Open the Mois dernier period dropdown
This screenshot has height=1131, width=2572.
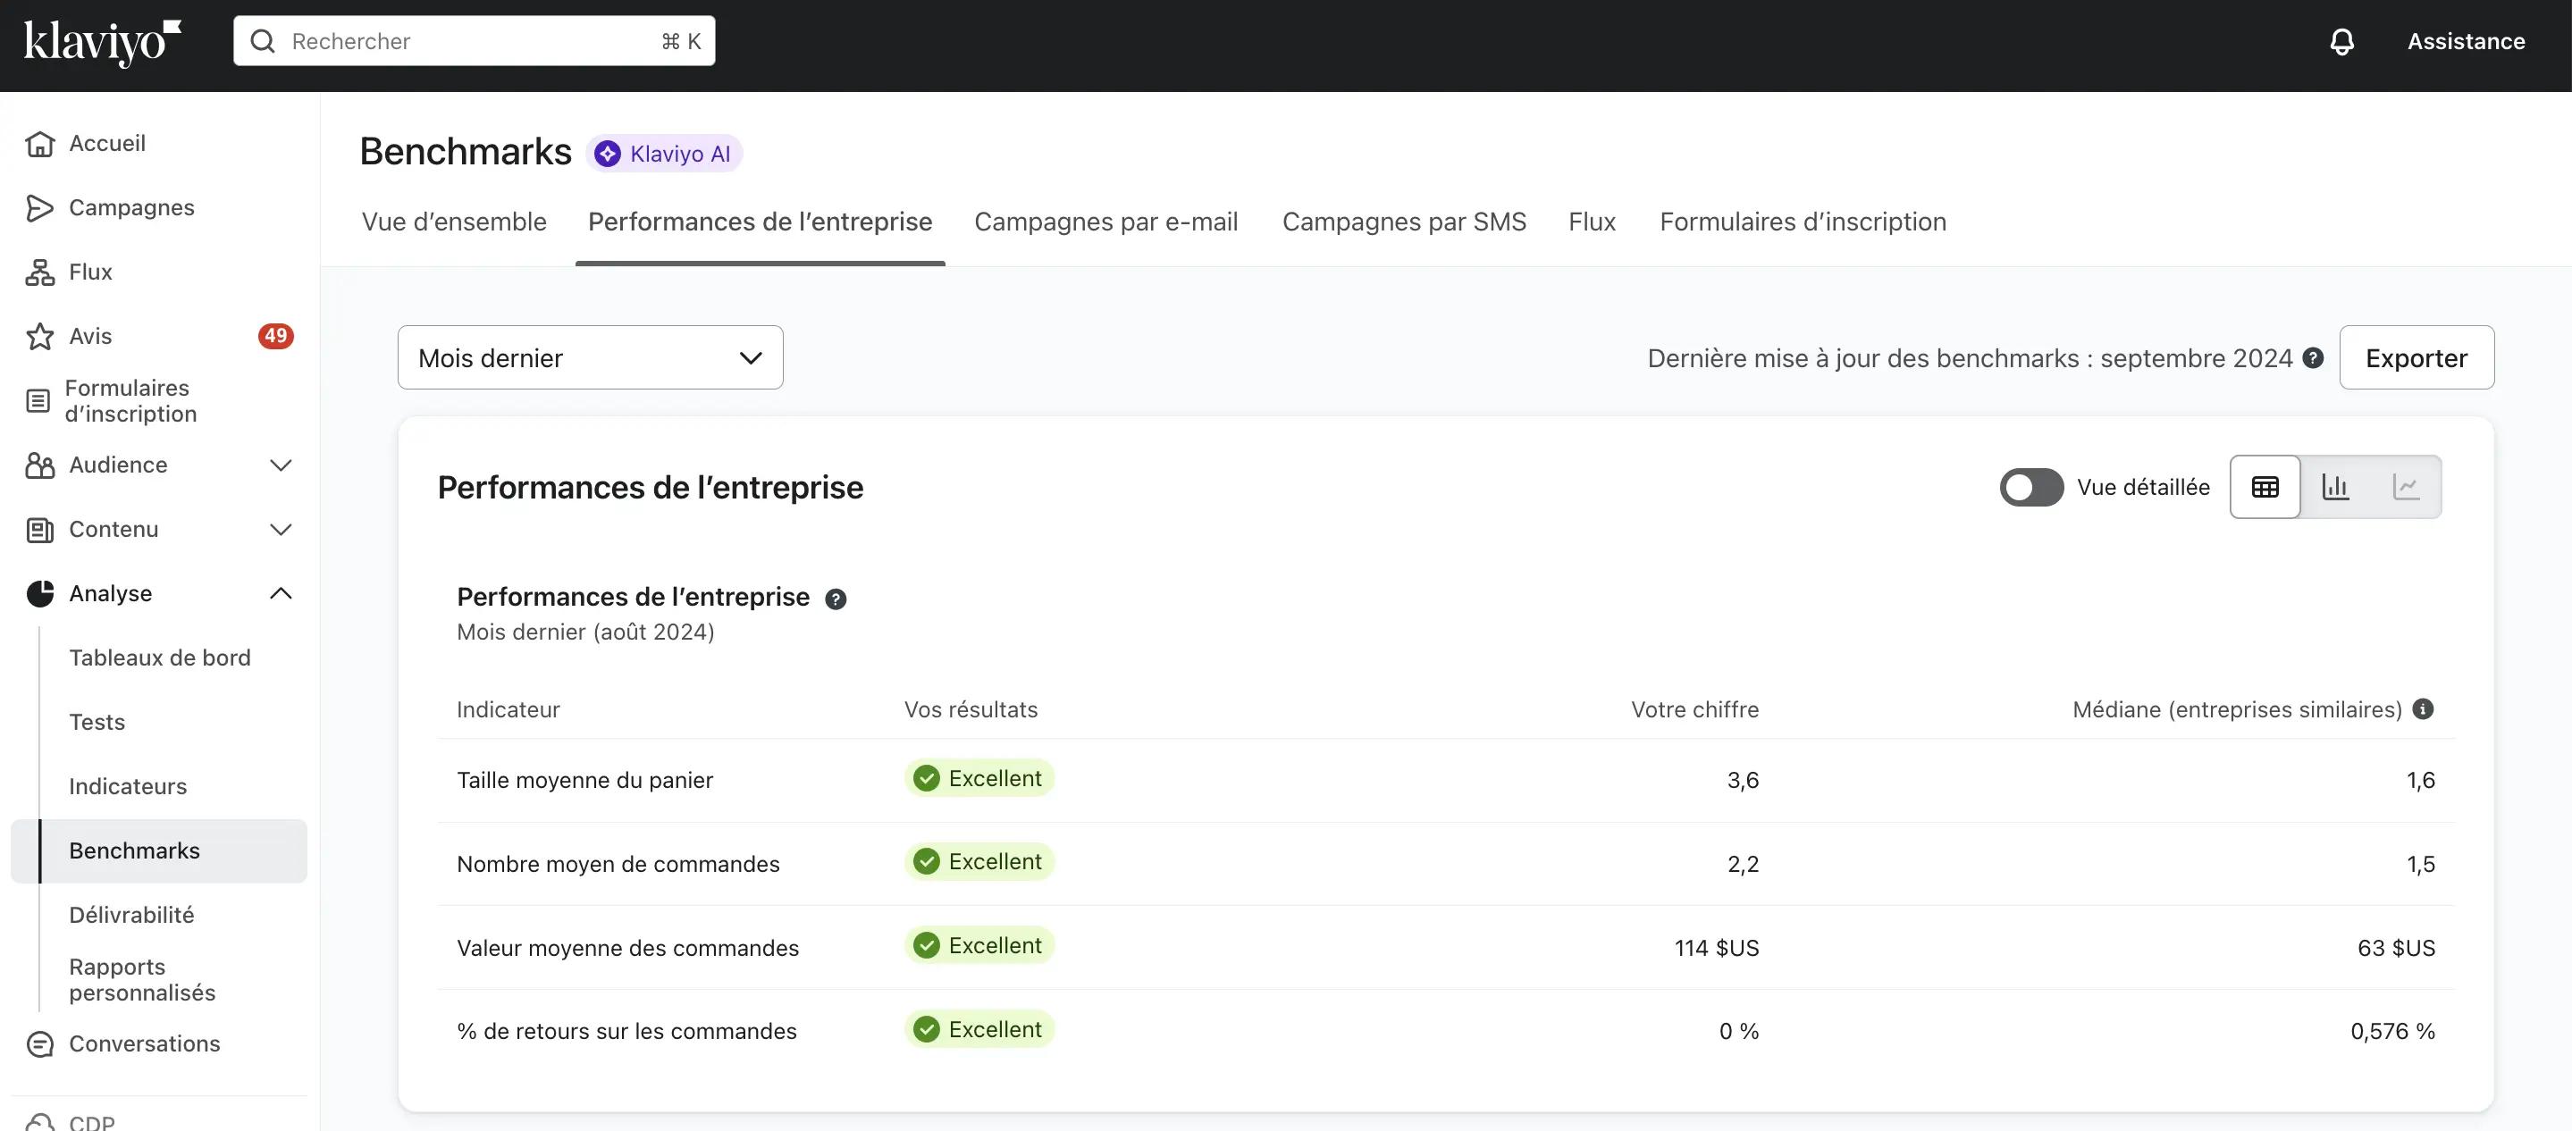pyautogui.click(x=590, y=357)
